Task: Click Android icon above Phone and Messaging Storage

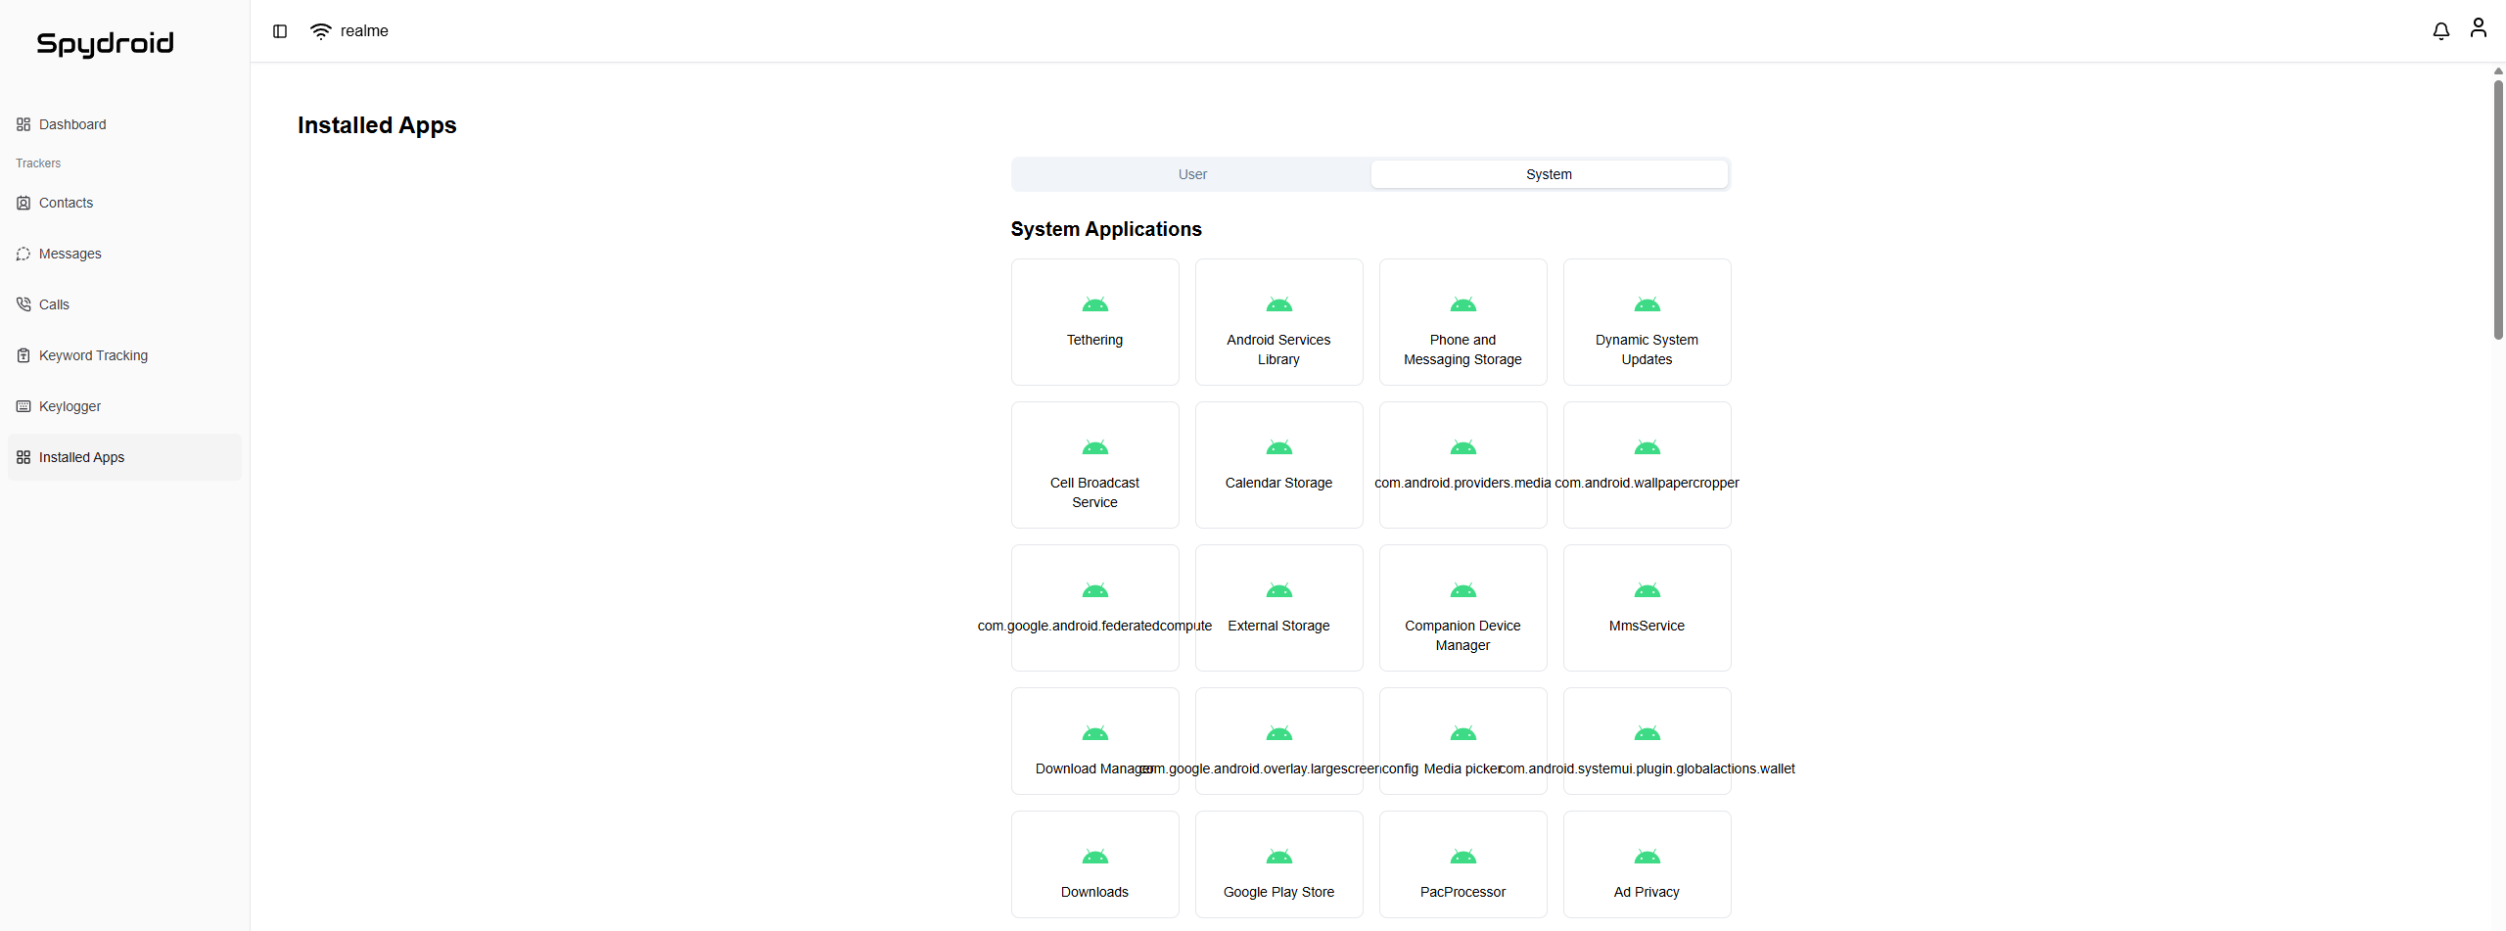Action: (x=1462, y=304)
